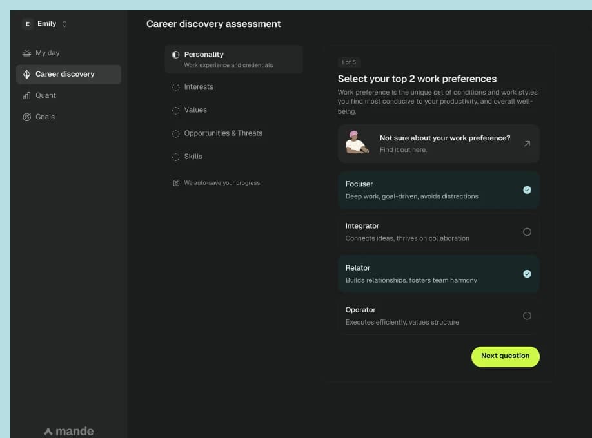
Task: Click 'Select your top 2 work preferences' title
Action: click(417, 79)
